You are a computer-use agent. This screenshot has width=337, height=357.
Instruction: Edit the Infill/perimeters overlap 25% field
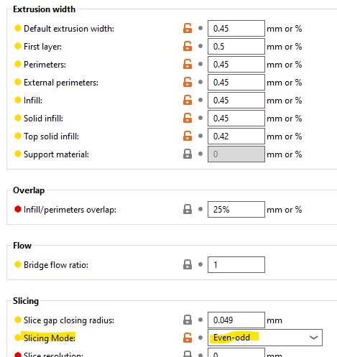pos(236,210)
